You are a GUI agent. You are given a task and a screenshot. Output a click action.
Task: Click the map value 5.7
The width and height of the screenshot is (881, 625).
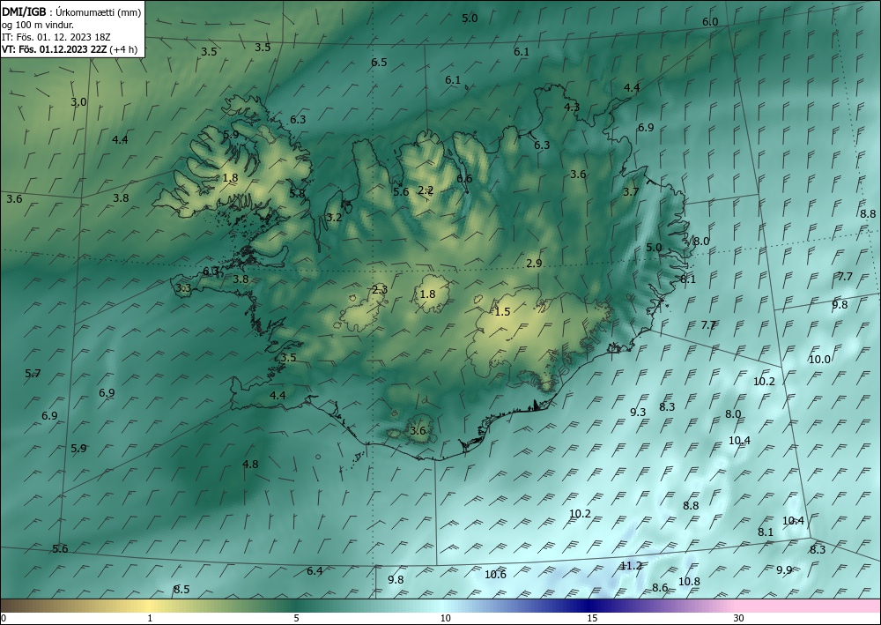tap(33, 374)
